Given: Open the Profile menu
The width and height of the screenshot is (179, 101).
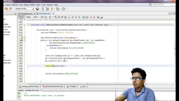Looking at the screenshot, I should point(32,5).
